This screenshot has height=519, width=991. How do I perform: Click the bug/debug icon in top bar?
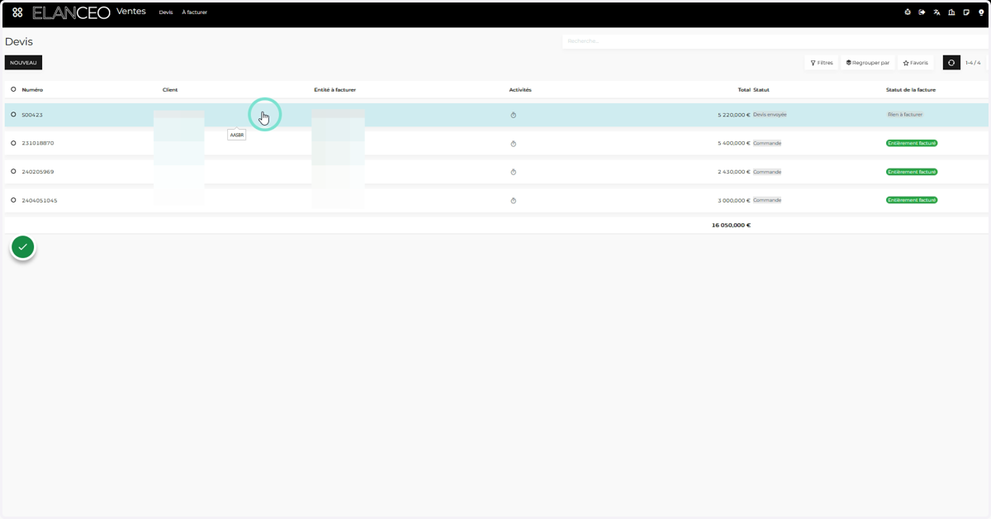click(908, 12)
